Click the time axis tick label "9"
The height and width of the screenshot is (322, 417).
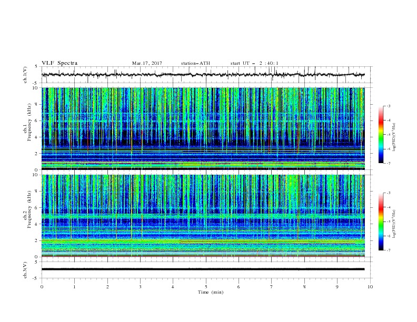tap(337, 287)
